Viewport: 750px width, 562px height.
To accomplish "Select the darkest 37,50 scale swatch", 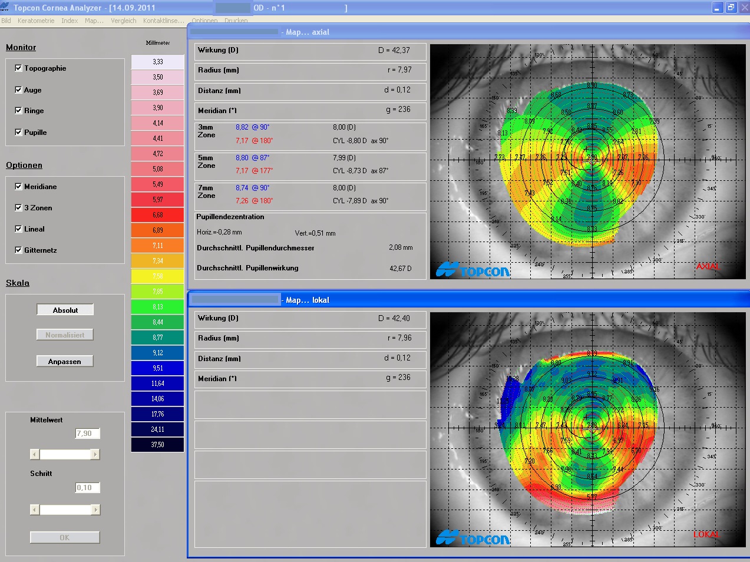I will [157, 445].
